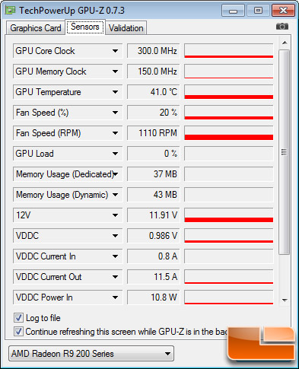299x369 pixels.
Task: Open the GPU Core Clock dropdown arrow
Action: tap(115, 51)
